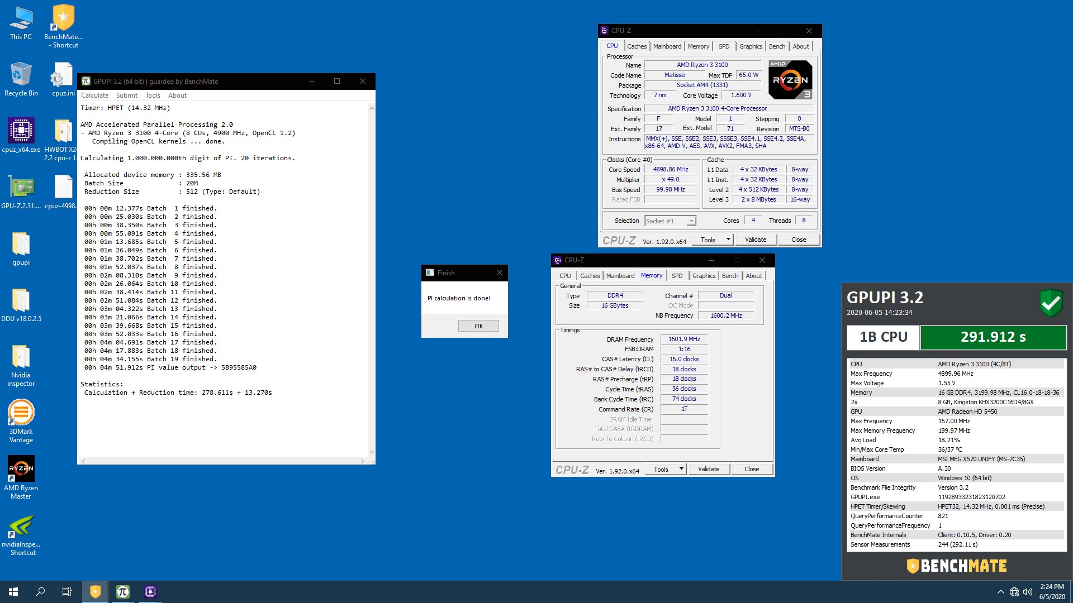Open the Calculate menu in GPUPI

94,95
